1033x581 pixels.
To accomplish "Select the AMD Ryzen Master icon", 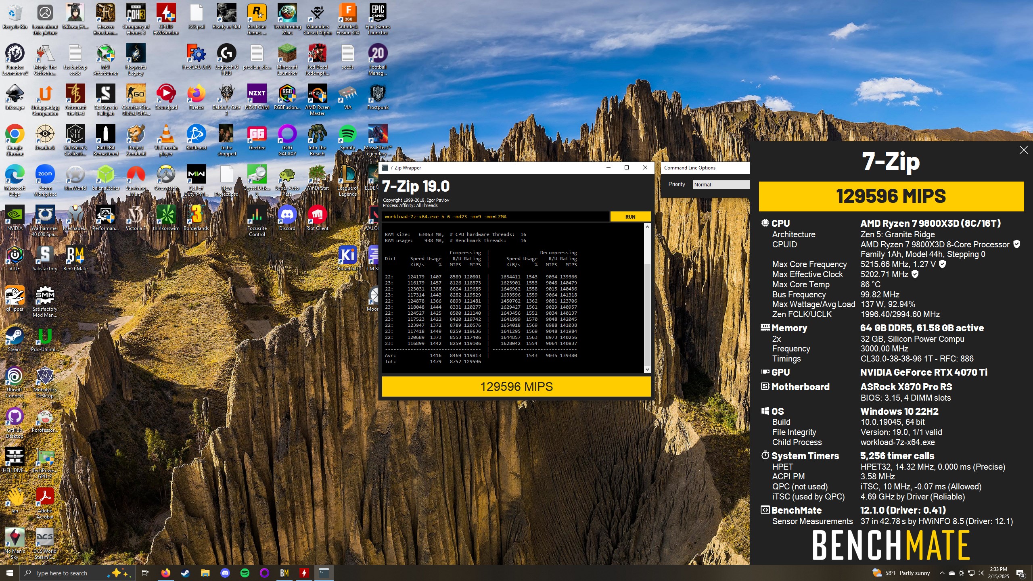I will point(317,100).
